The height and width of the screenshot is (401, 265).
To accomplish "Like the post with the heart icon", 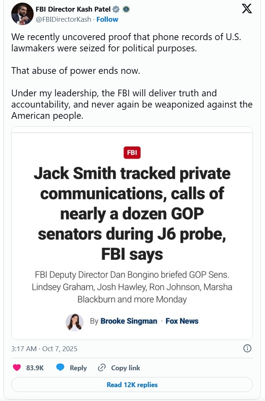I will 17,368.
